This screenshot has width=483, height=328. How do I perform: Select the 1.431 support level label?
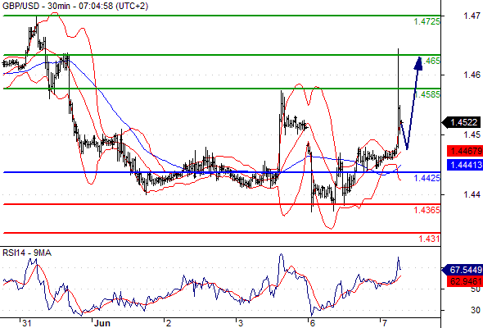429,239
